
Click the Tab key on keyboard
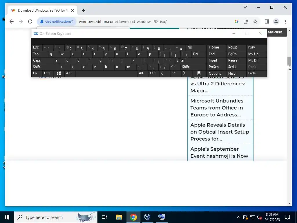click(39, 54)
